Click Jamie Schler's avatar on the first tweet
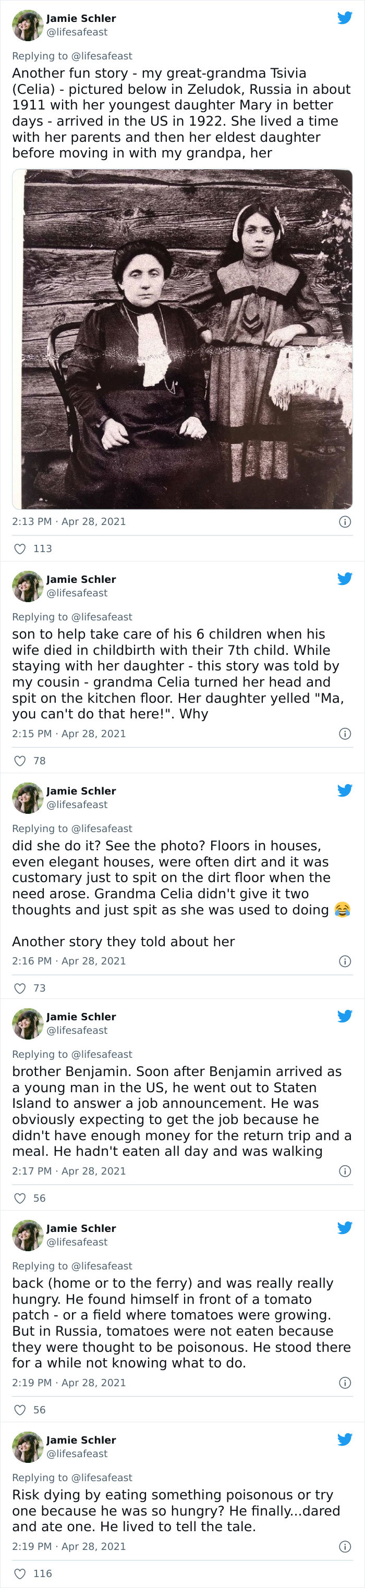This screenshot has width=365, height=1588. pos(27,25)
